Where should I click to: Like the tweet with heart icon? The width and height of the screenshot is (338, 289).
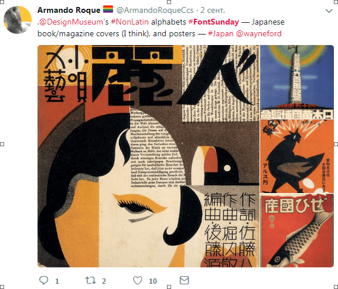pos(138,280)
